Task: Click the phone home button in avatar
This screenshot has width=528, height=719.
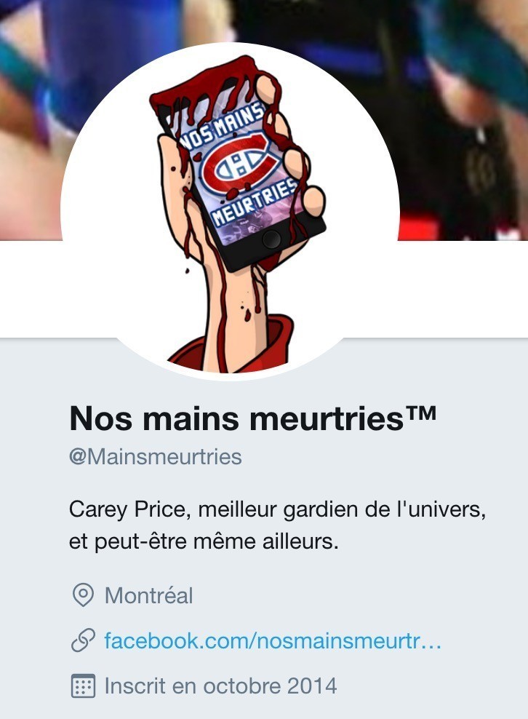Action: tap(272, 239)
